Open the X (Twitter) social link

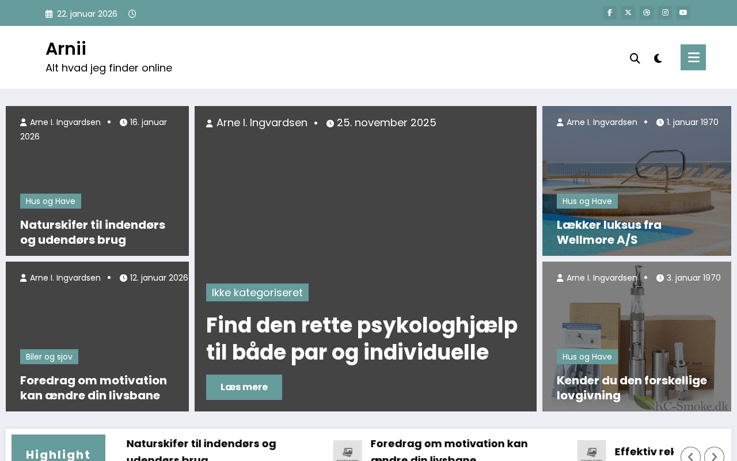628,13
